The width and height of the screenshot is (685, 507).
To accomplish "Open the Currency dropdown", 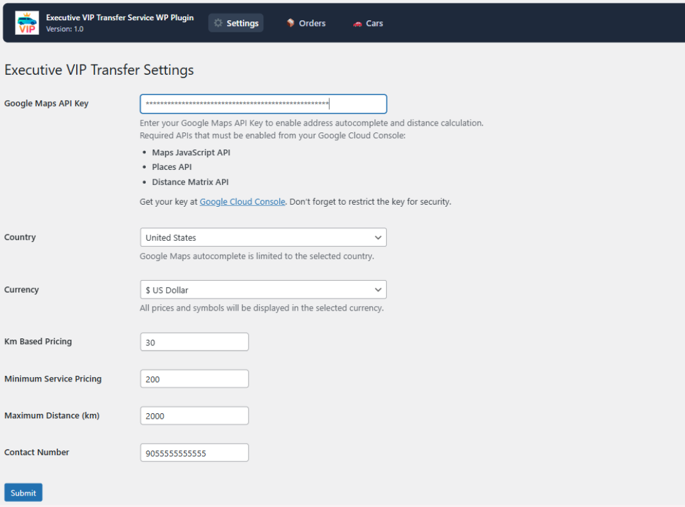I will pos(263,290).
